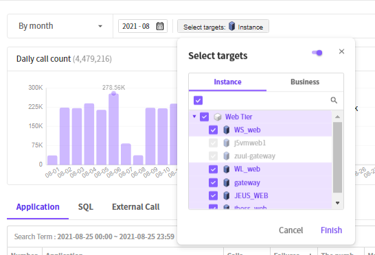Open the Select targets: Instance selector
This screenshot has width=375, height=255.
(223, 26)
